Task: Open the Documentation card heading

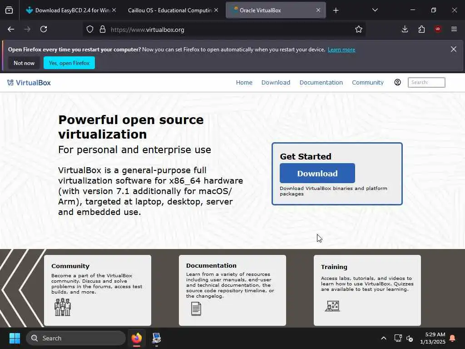Action: tap(211, 265)
